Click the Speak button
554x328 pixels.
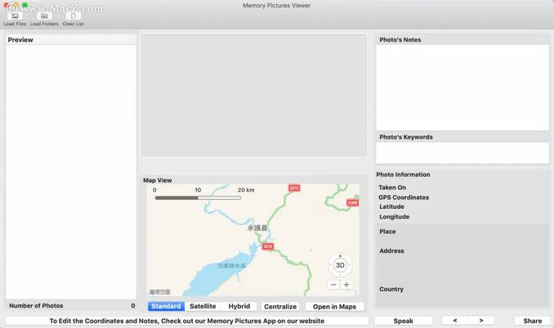click(x=404, y=321)
